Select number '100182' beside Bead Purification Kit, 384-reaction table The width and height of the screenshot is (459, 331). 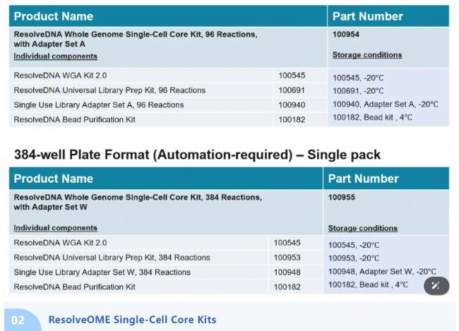pos(287,287)
